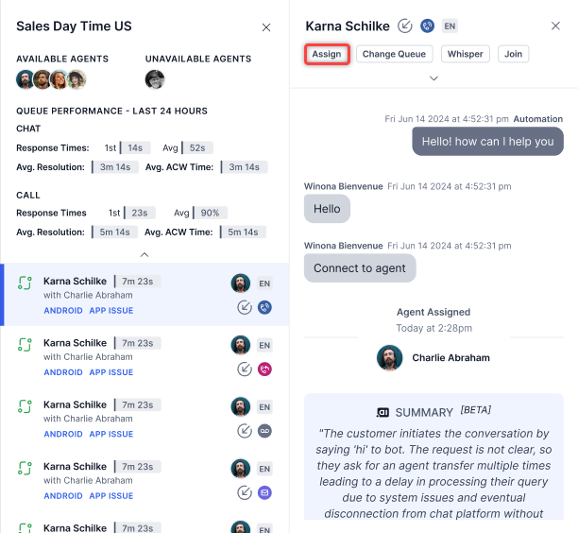The width and height of the screenshot is (578, 533).
Task: Click the inbound arrow icon beside Karna Schilke header
Action: [405, 26]
